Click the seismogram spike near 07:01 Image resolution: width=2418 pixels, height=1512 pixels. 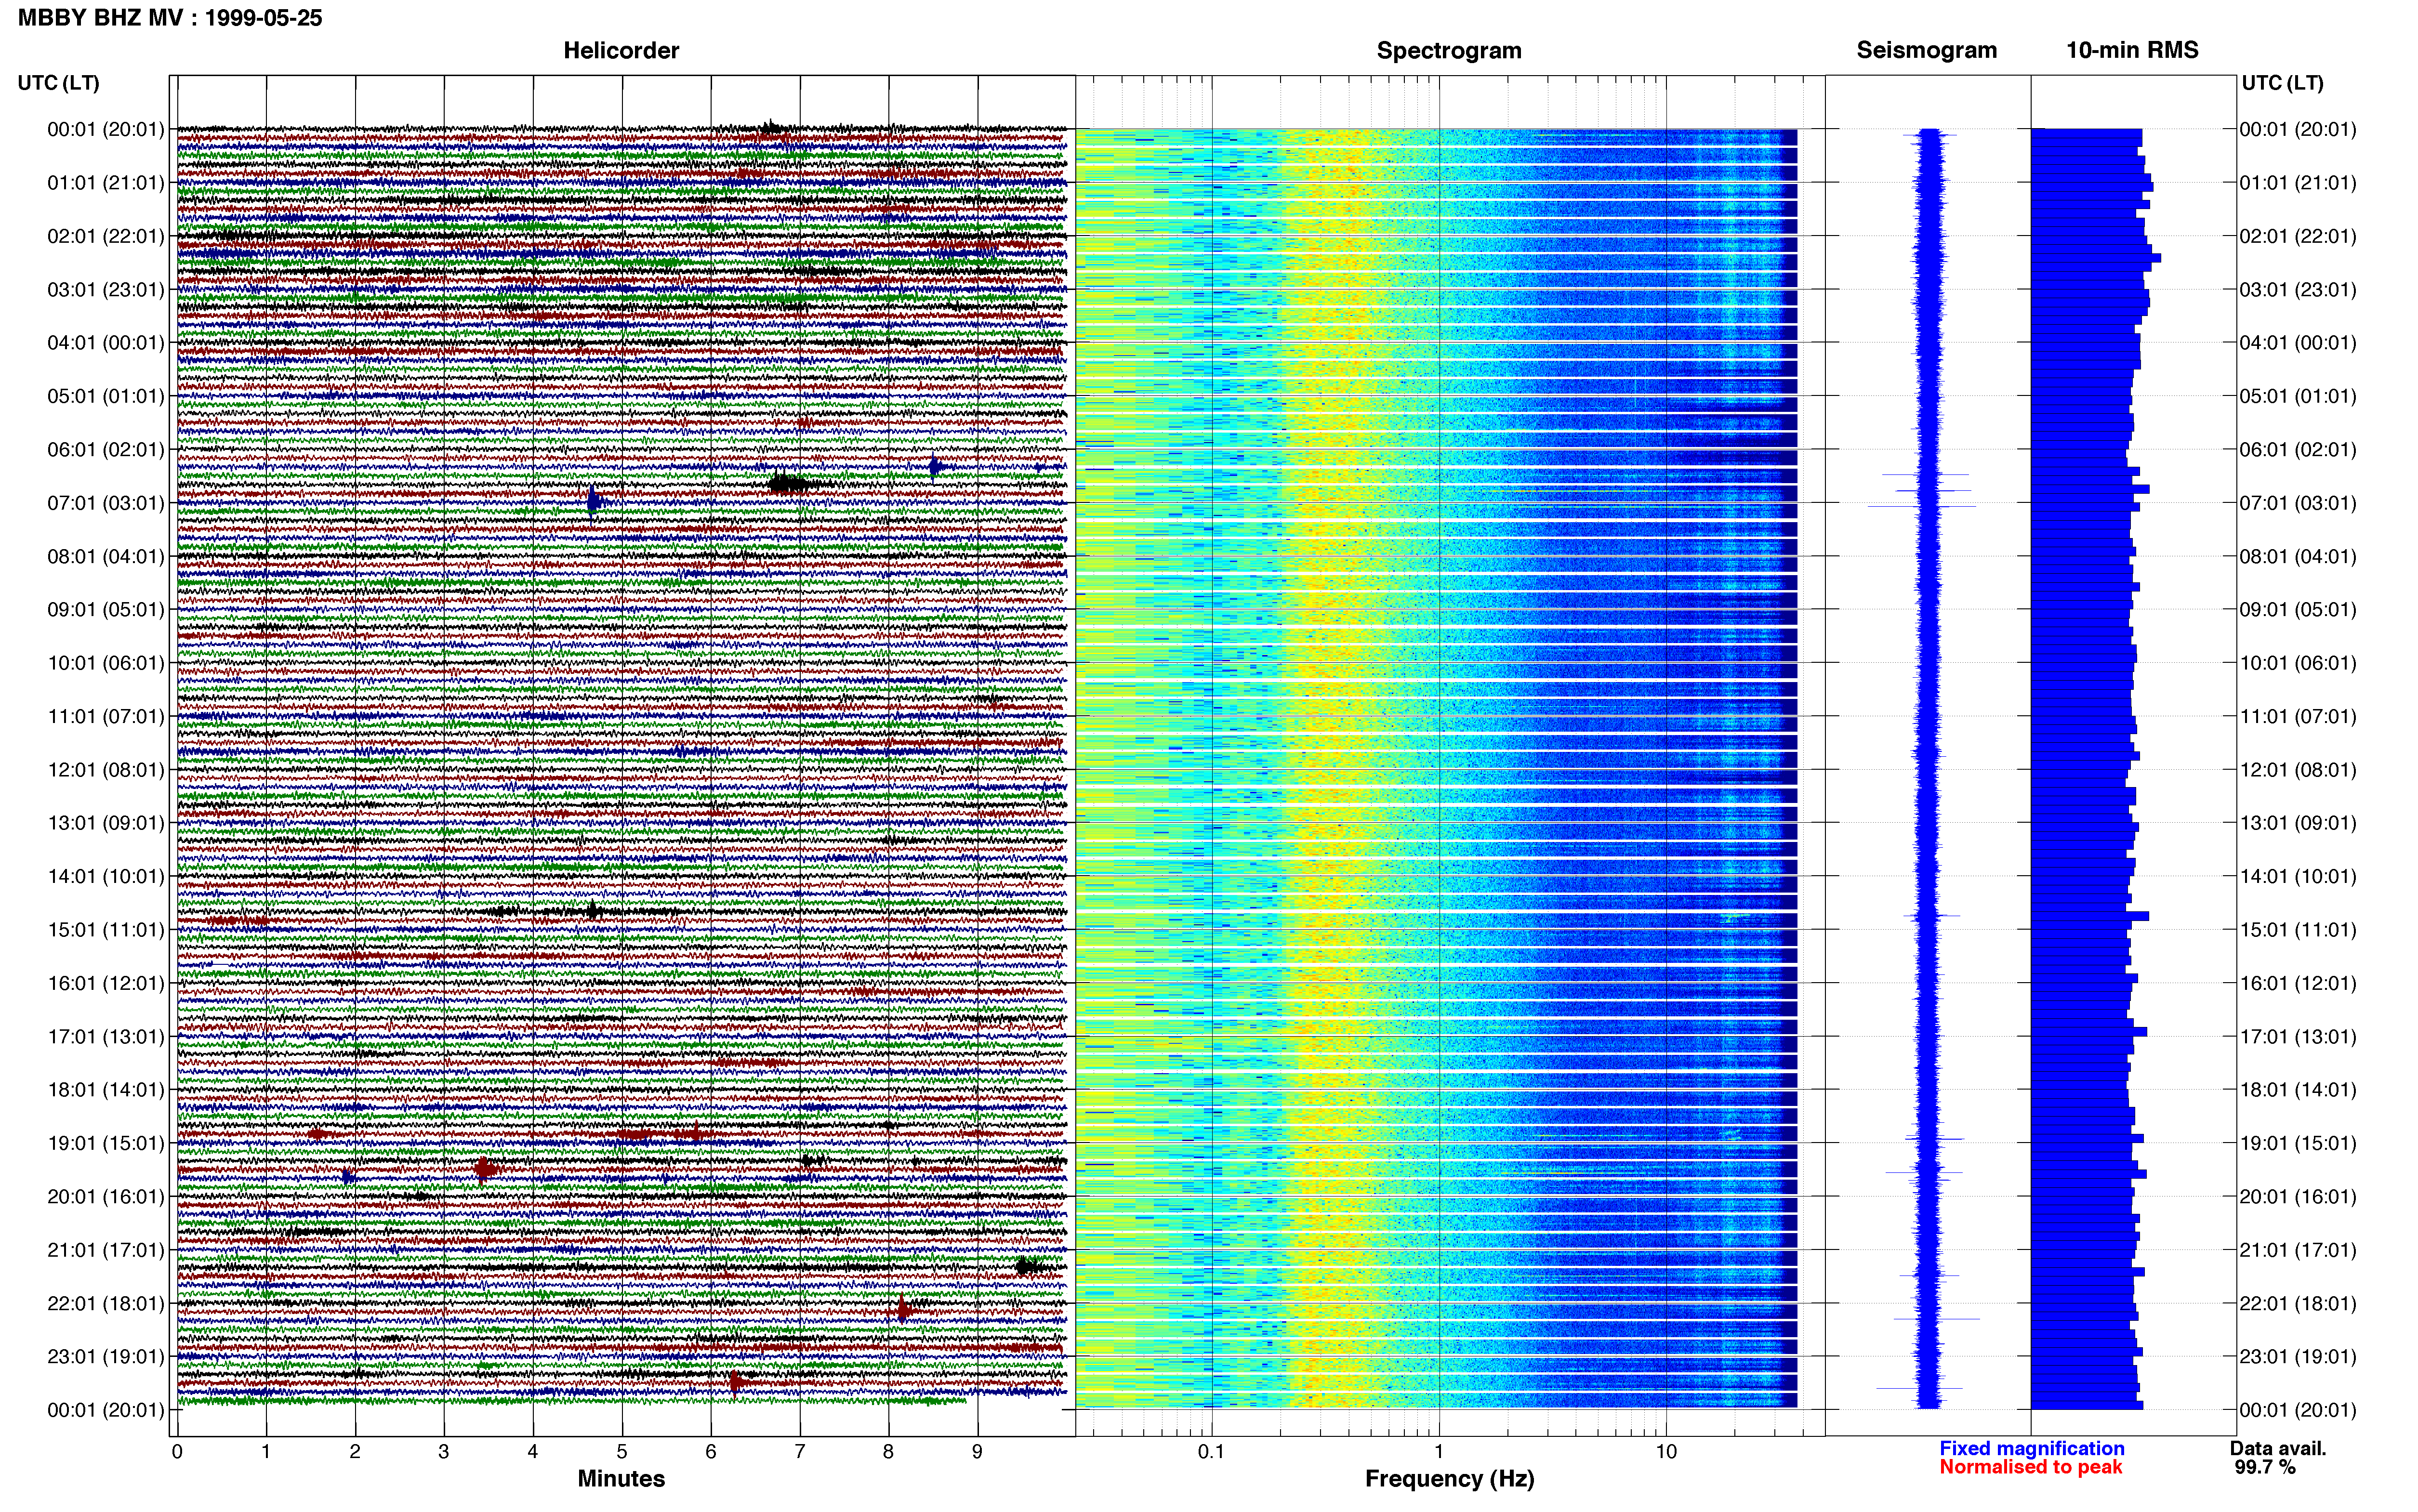pos(1922,507)
